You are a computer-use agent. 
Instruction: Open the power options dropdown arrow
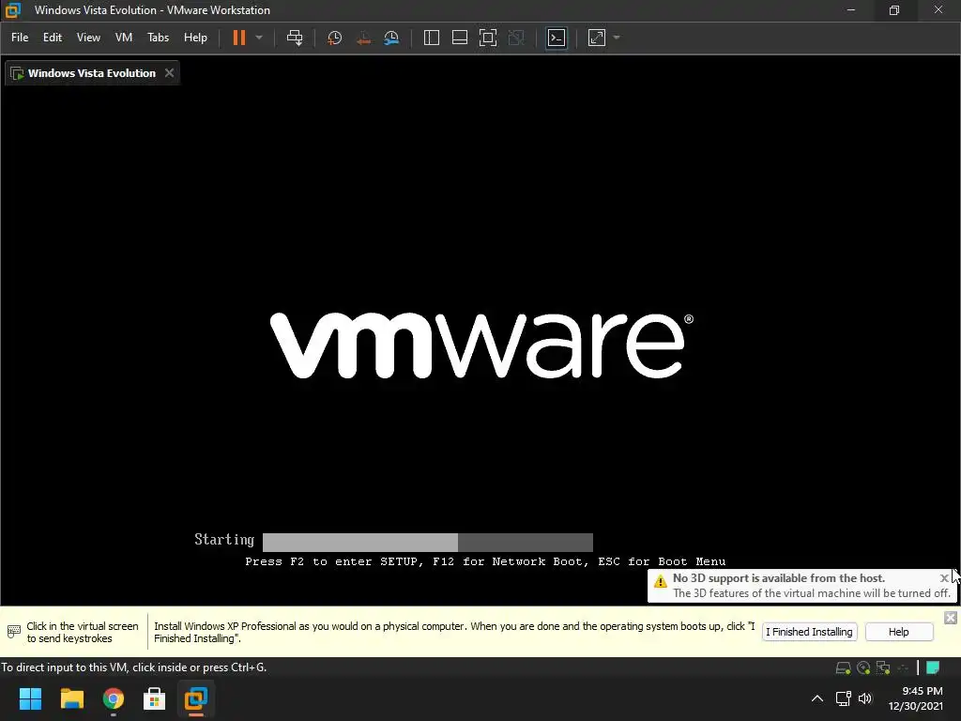259,38
